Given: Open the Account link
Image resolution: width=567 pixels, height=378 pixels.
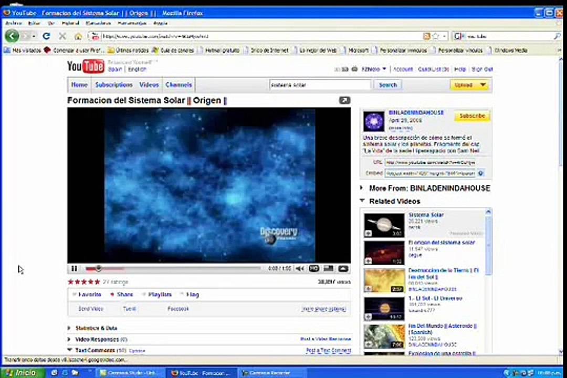Looking at the screenshot, I should 403,69.
